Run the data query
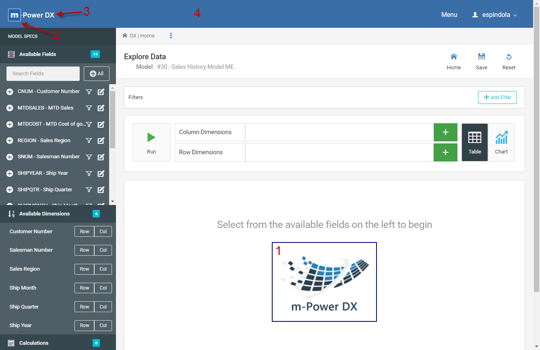Viewport: 540px width, 350px height. click(151, 143)
